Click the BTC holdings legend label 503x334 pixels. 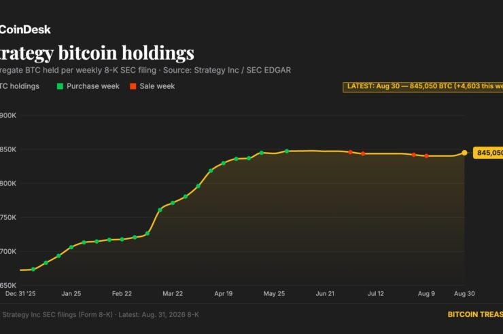click(x=20, y=86)
